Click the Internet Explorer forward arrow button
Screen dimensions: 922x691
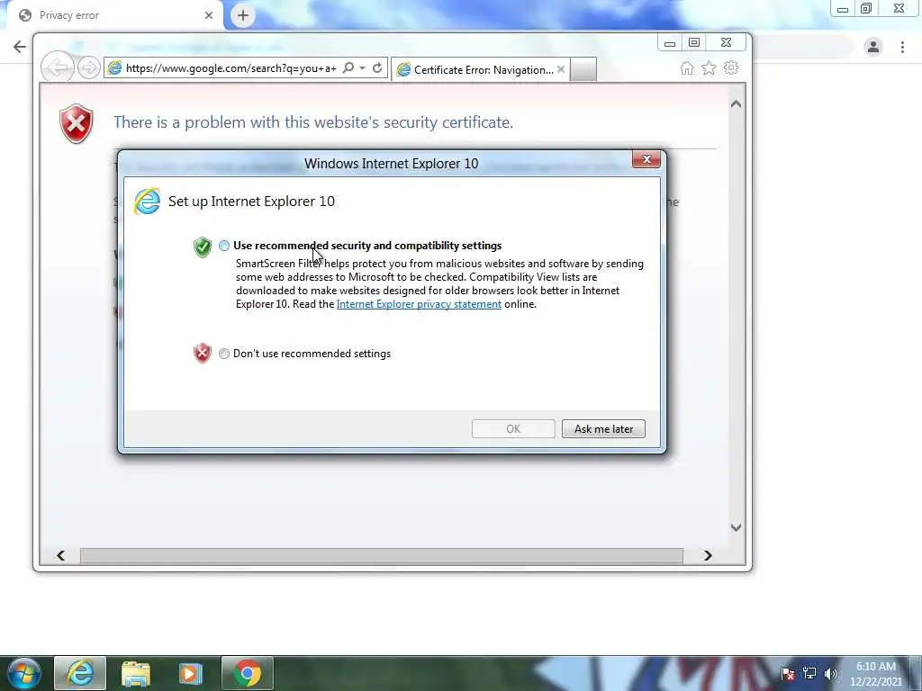coord(89,68)
